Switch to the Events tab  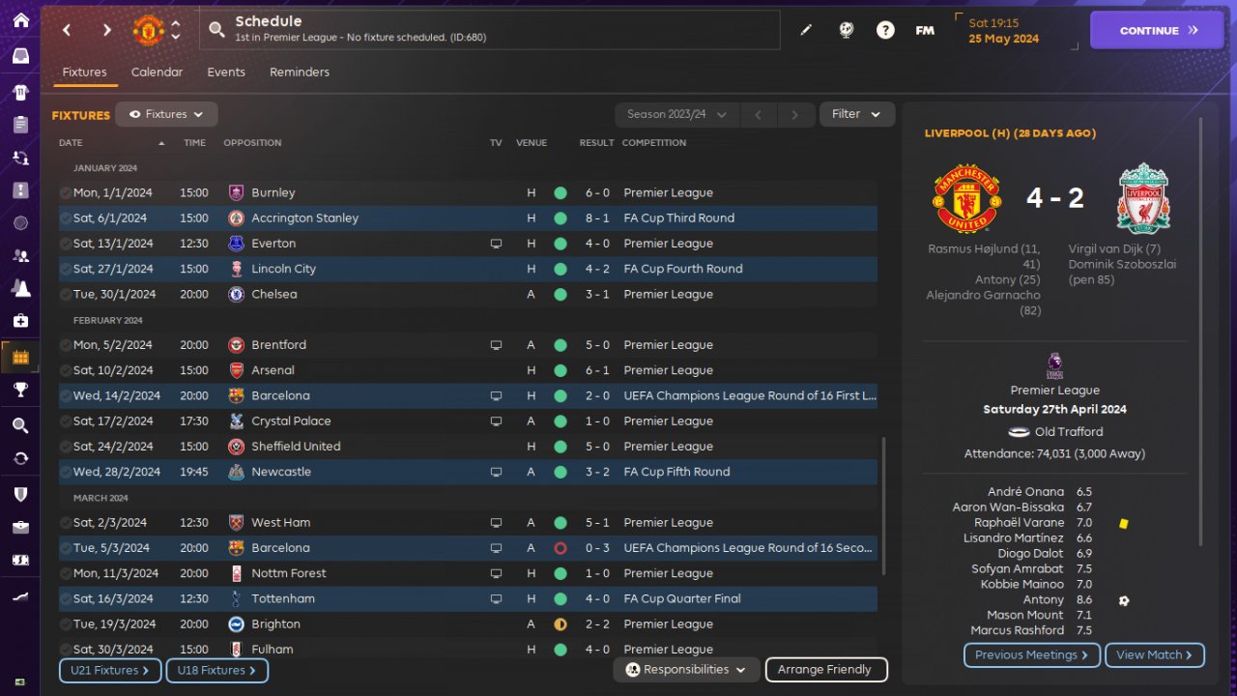[226, 72]
